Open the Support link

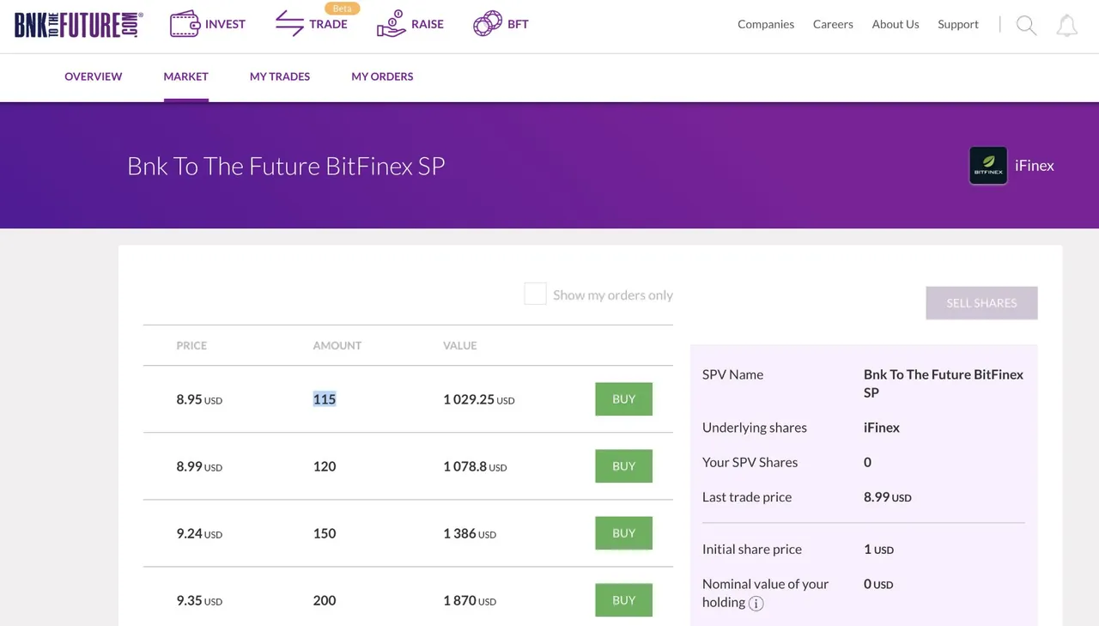click(x=958, y=24)
